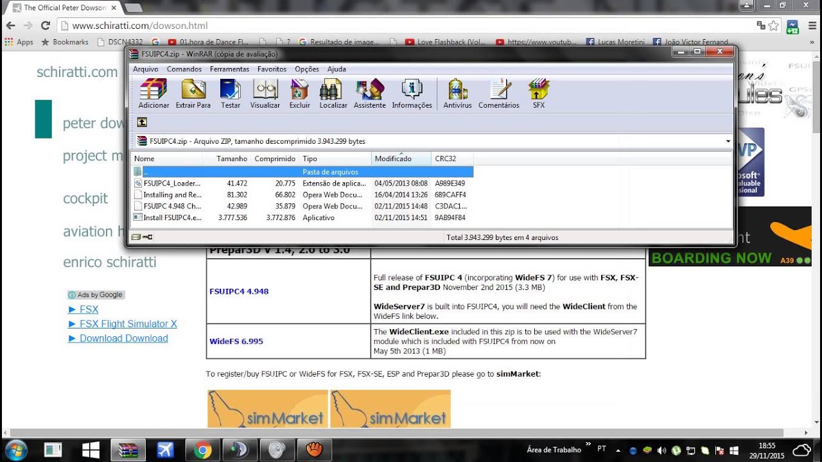Click the browser Back arrow

10,26
